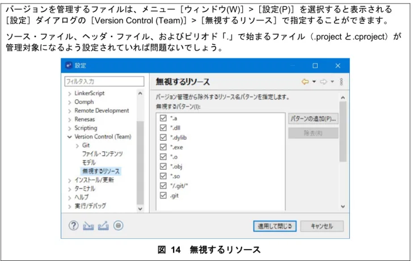Expand the ヘルプ tree node
Screen dimensions: 414x261
pos(69,197)
